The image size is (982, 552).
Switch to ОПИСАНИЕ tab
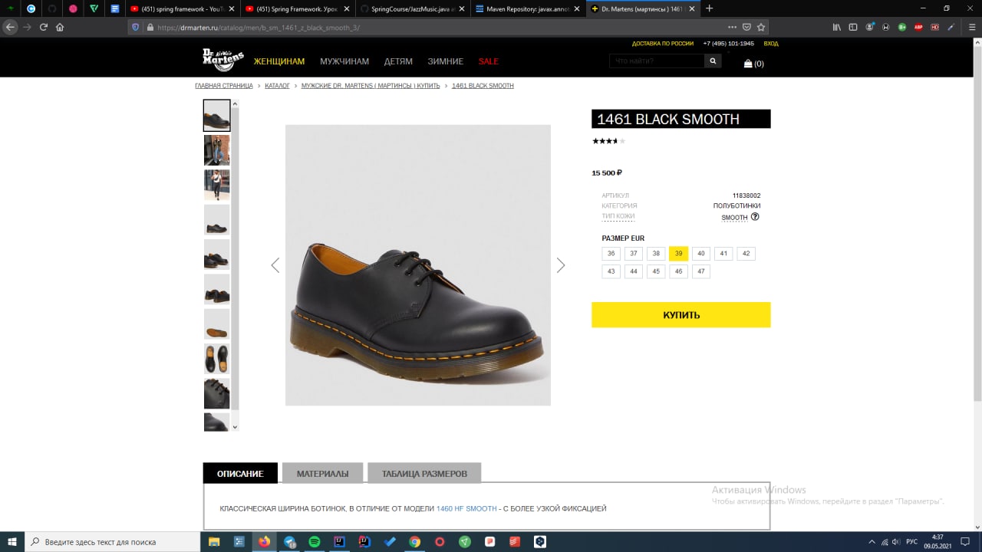pos(240,473)
